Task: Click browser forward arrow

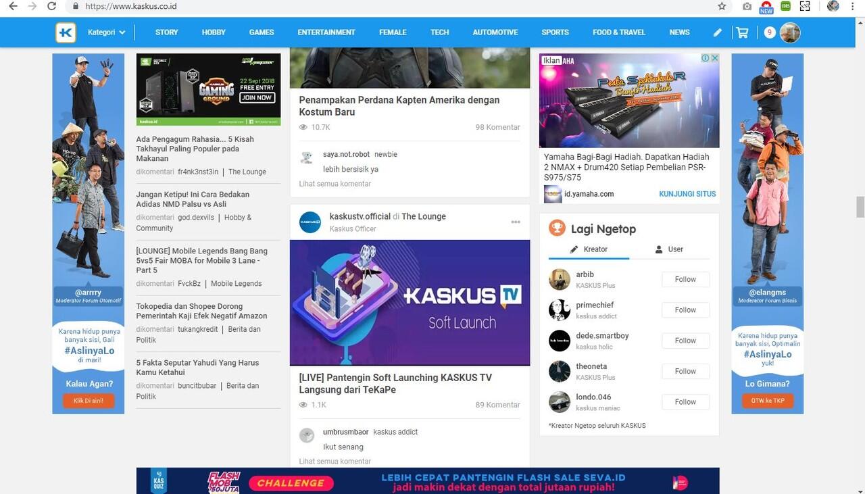Action: (x=32, y=6)
